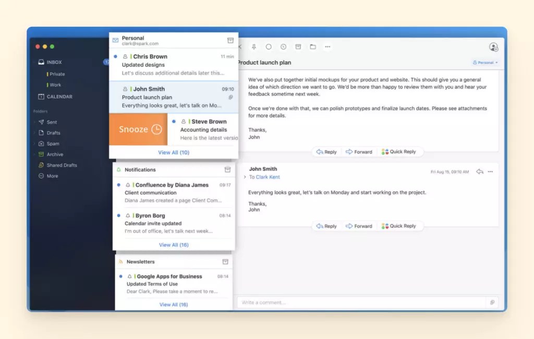534x339 pixels.
Task: Move the email using the folder icon
Action: point(312,46)
